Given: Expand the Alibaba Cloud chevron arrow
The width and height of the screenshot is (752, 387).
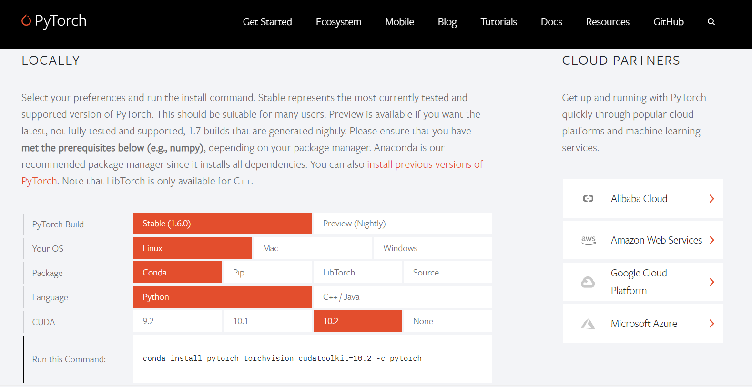Looking at the screenshot, I should [x=711, y=199].
